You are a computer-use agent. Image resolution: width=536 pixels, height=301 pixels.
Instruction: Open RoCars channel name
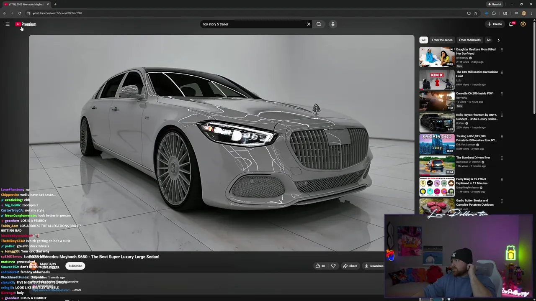tap(461, 123)
